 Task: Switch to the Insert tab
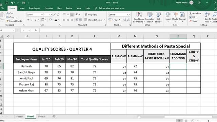click(22, 8)
